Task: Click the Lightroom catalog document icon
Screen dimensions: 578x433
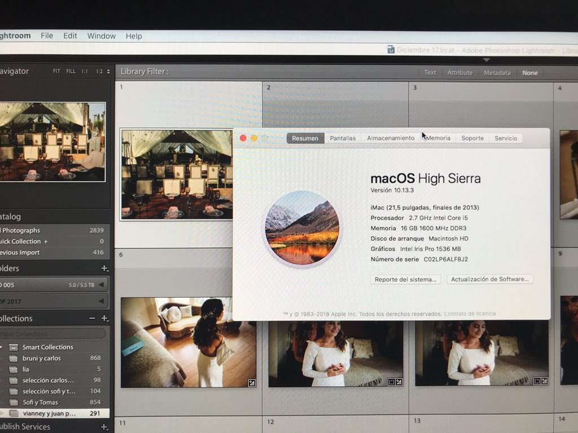Action: point(391,50)
